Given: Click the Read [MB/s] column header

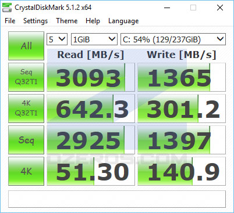Looking at the screenshot, I should (91, 55).
